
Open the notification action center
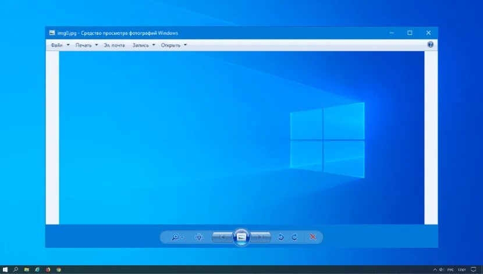point(474,270)
